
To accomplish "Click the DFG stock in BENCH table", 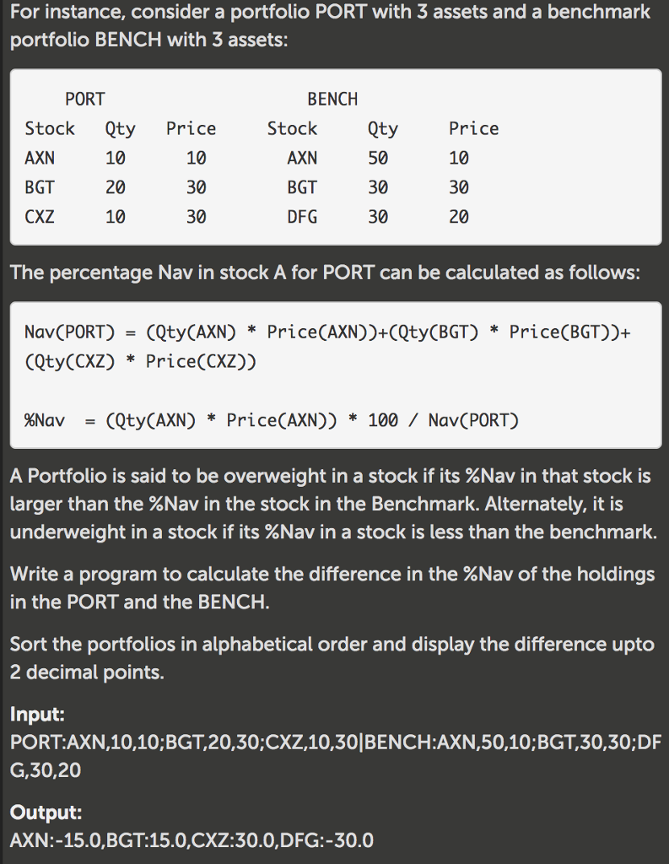I will tap(302, 217).
